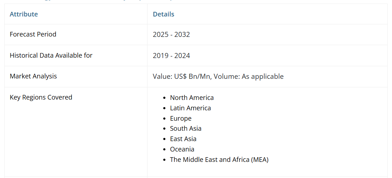This screenshot has height=178, width=392.
Task: Click the 2019 - 2024 historical value
Action: pos(171,56)
